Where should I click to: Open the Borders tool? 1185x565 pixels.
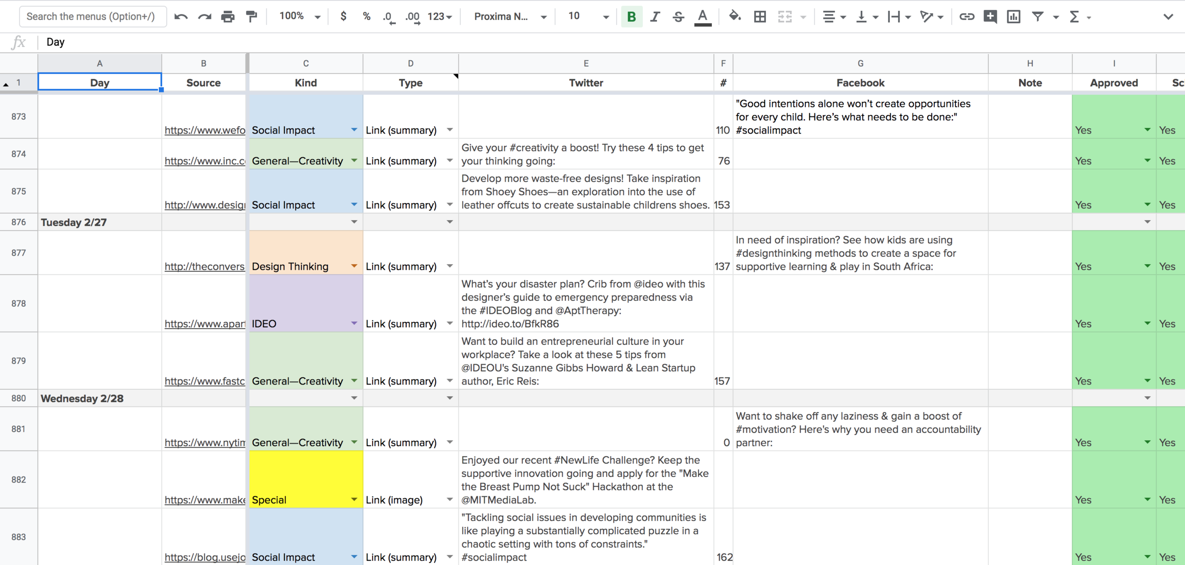(x=759, y=16)
